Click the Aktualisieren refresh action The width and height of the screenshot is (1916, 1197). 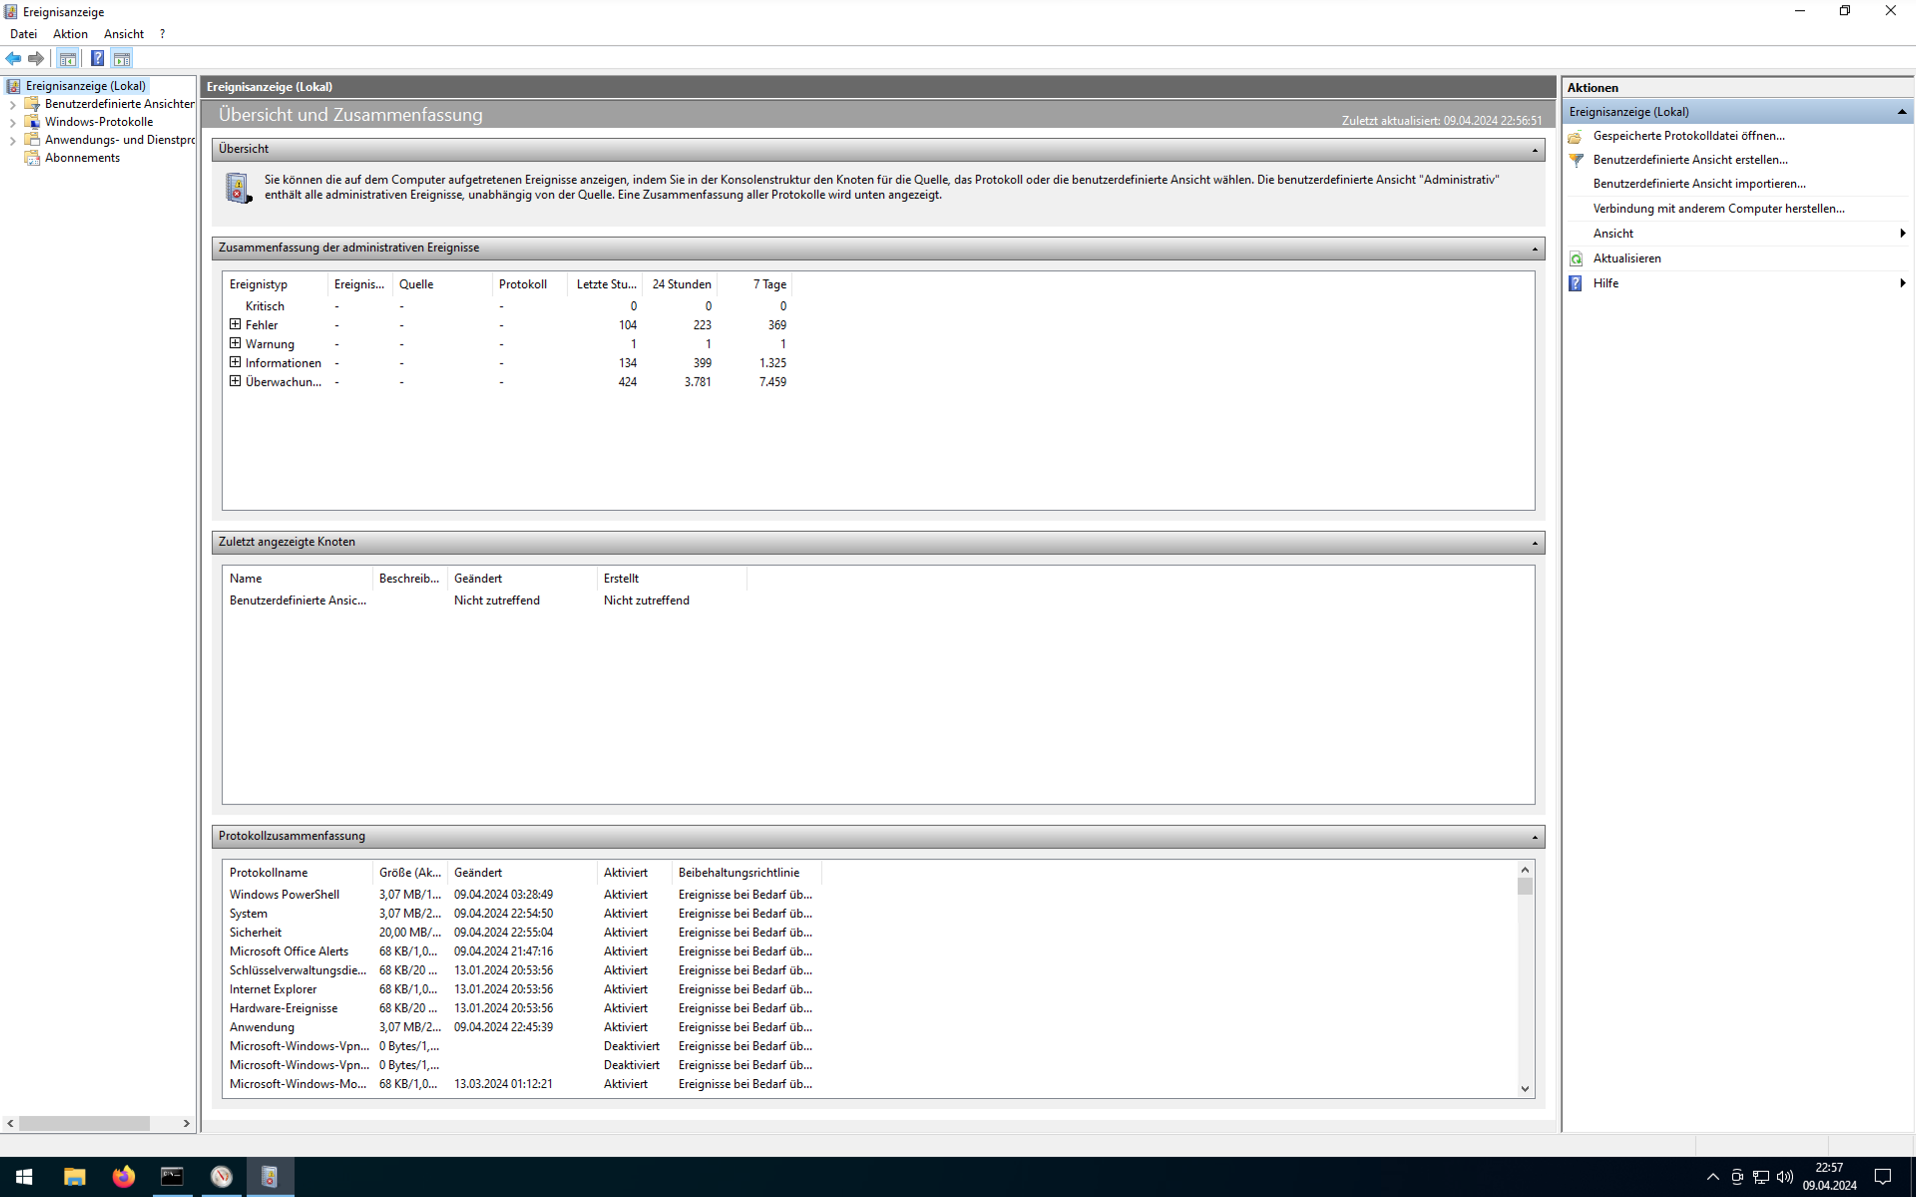point(1626,258)
